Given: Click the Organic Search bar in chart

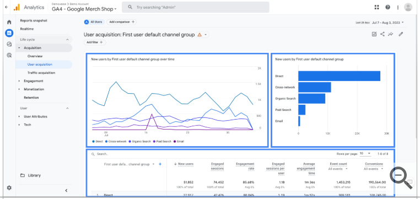Looking at the screenshot, I should tap(312, 99).
